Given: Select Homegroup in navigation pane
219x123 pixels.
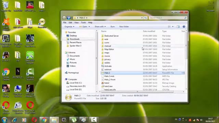Looking at the screenshot, I should 73,73.
